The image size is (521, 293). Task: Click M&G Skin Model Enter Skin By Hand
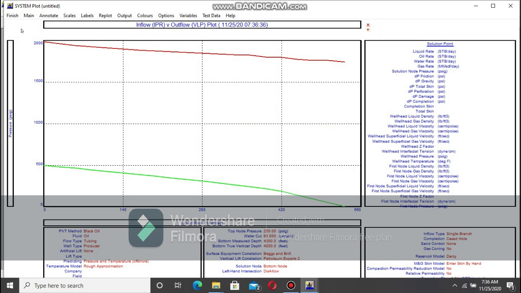[464, 264]
